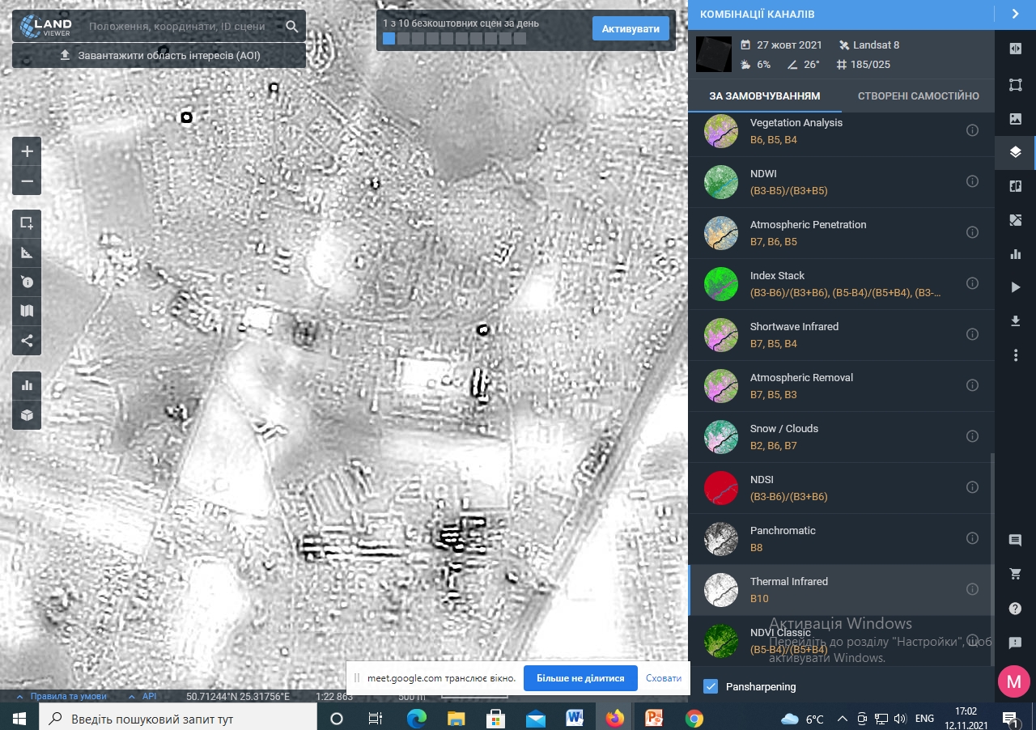Click the 'Активувати' button

(x=631, y=28)
